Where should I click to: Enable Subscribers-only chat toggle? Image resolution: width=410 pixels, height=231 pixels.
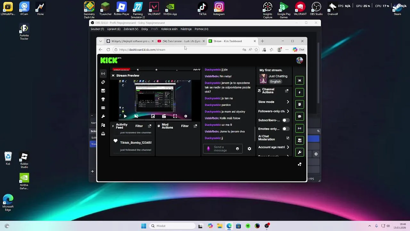(x=285, y=120)
